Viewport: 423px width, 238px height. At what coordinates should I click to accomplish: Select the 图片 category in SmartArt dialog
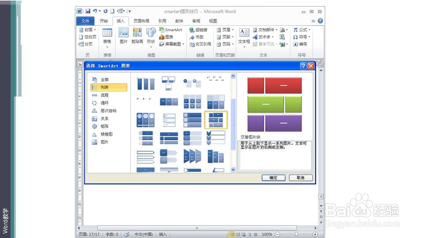pyautogui.click(x=109, y=142)
